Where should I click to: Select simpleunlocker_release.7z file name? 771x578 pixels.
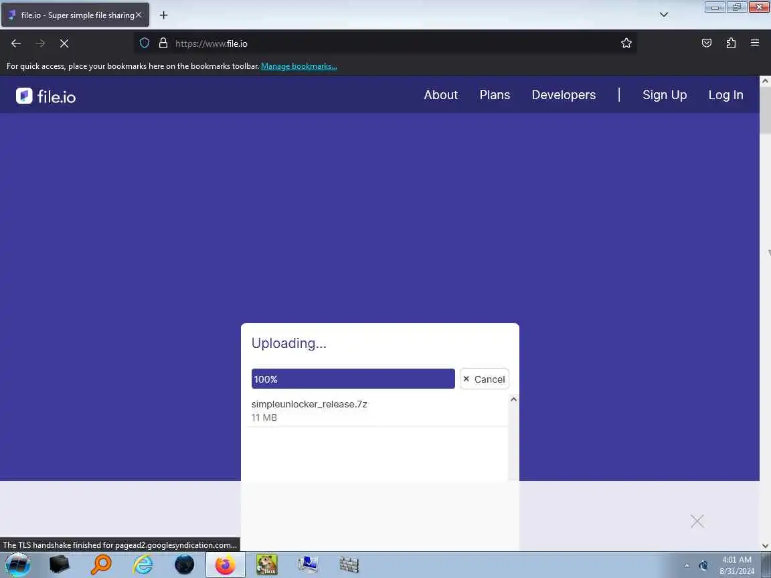coord(309,404)
